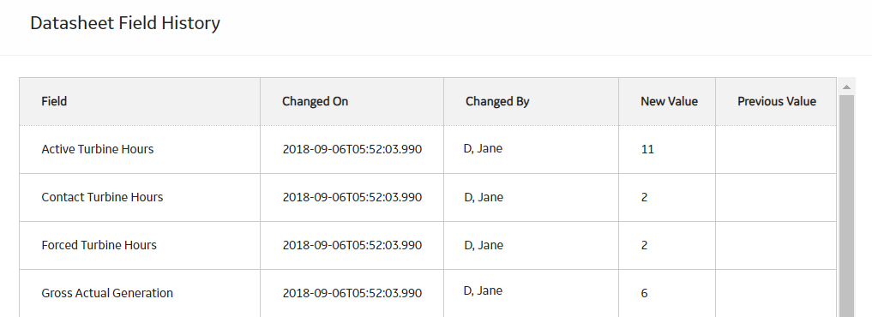Screen dimensions: 872x317
Task: Select the Gross Actual Generation field cell
Action: coord(140,293)
